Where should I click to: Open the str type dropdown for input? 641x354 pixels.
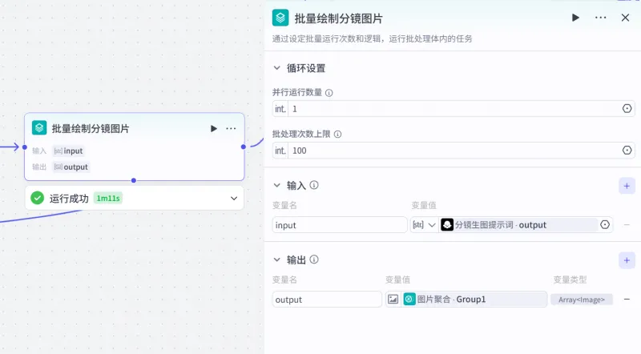(x=425, y=225)
